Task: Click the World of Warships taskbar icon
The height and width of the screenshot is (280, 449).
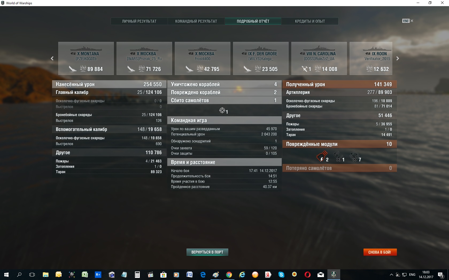Action: pyautogui.click(x=334, y=274)
